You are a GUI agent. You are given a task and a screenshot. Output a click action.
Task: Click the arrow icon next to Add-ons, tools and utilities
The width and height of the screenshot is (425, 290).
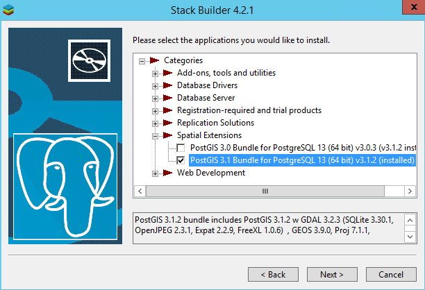tap(168, 73)
